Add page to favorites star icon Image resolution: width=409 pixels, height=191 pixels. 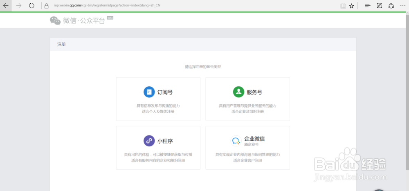point(352,6)
